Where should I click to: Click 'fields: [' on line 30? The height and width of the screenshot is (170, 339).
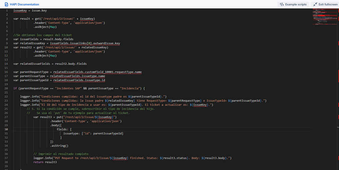point(64,129)
